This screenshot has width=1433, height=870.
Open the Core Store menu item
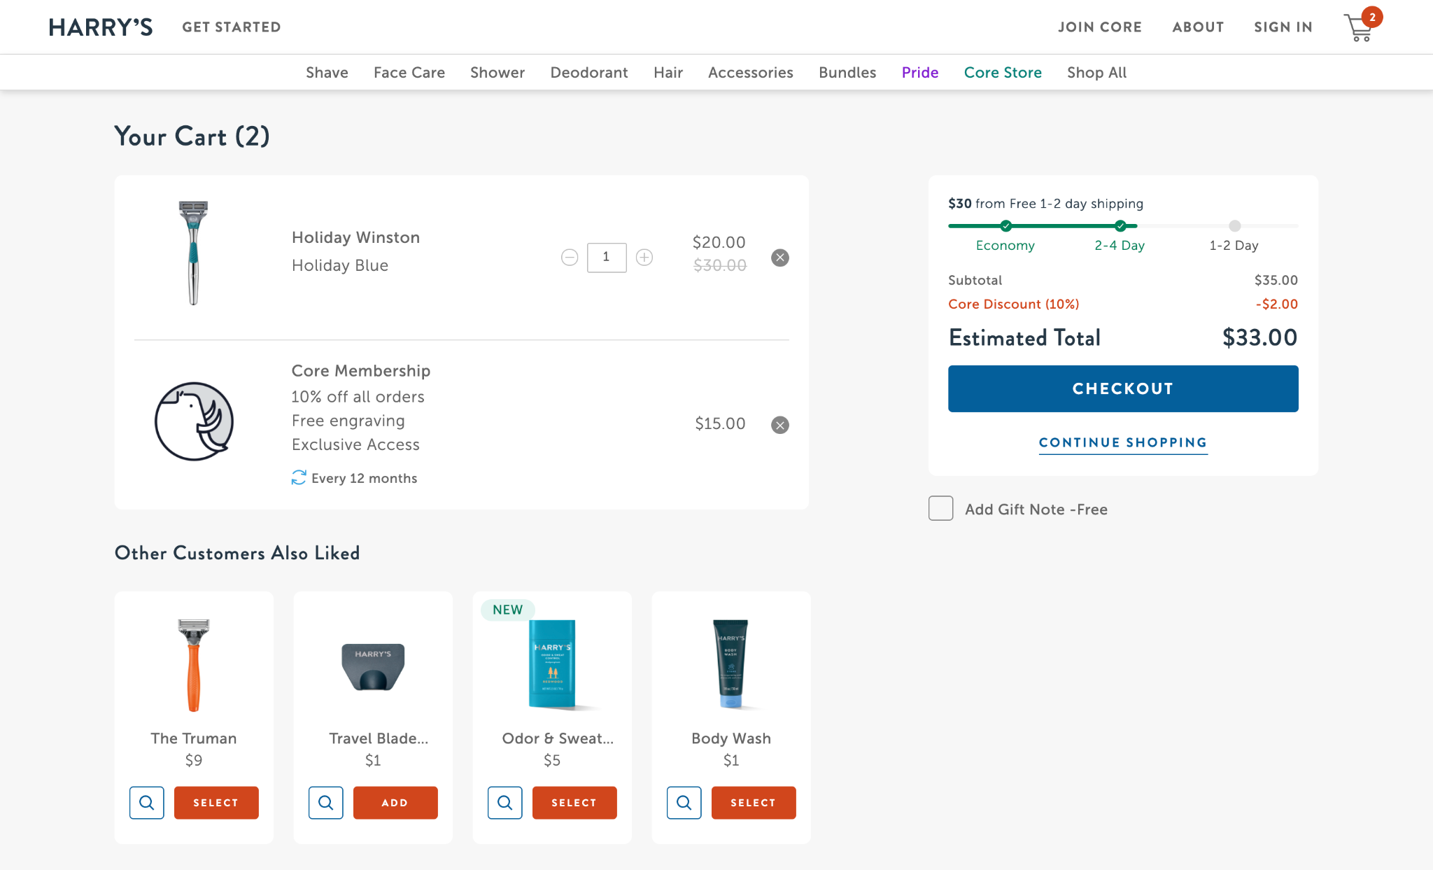1003,72
